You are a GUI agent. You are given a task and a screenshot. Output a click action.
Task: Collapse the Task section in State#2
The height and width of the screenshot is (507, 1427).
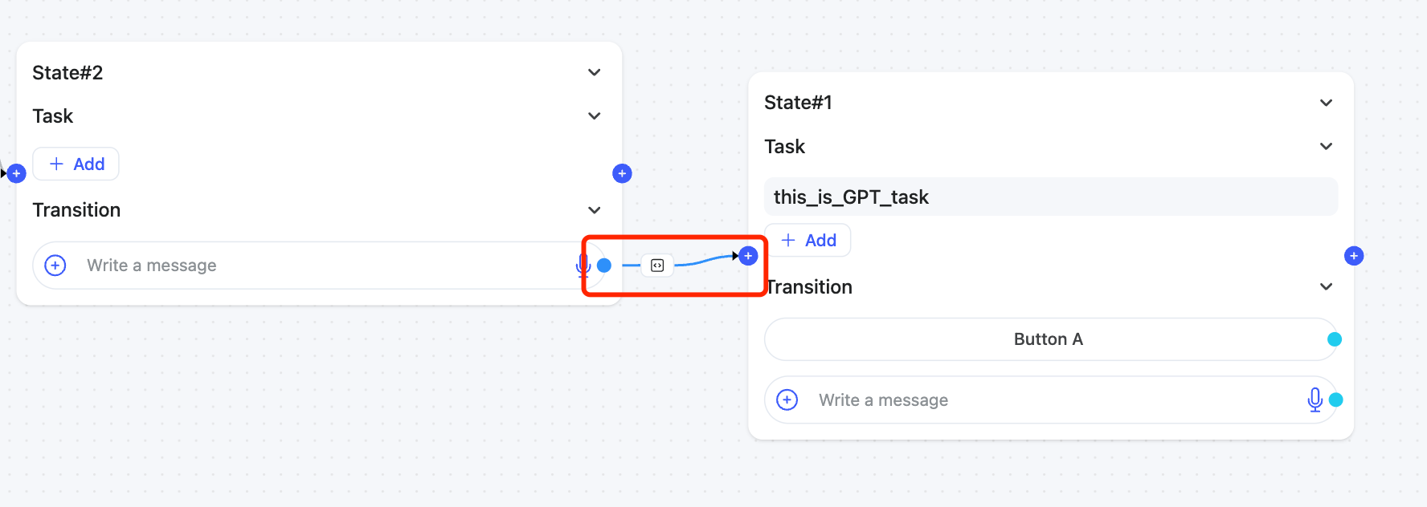[595, 116]
